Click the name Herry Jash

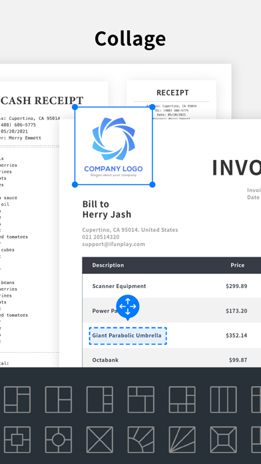[x=107, y=214]
